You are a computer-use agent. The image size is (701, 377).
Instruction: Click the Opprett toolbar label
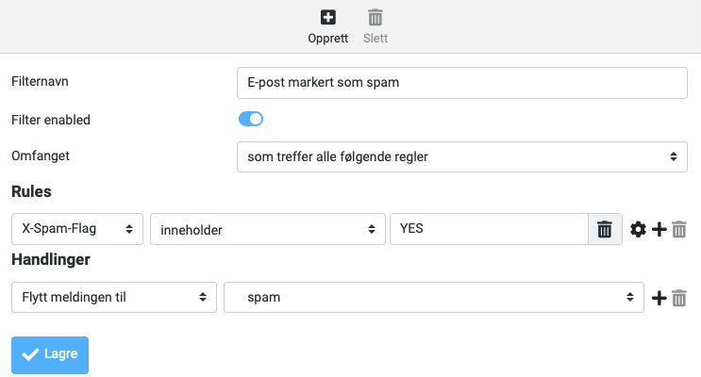(x=328, y=39)
